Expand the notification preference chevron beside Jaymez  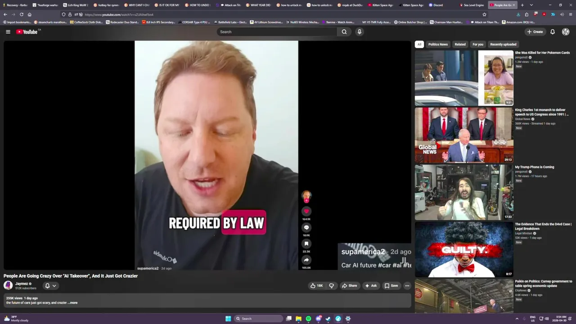[x=54, y=286]
